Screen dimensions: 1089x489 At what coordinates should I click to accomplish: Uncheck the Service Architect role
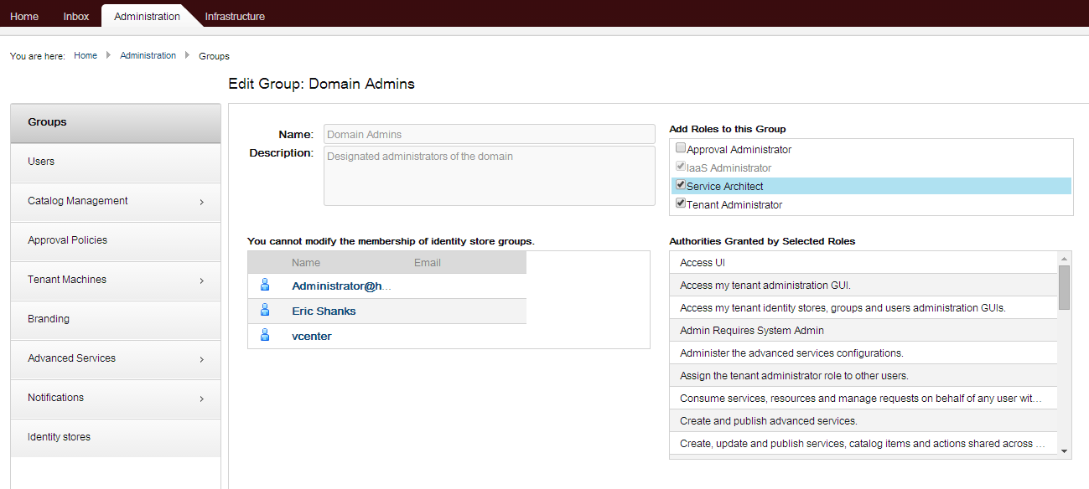pyautogui.click(x=681, y=186)
